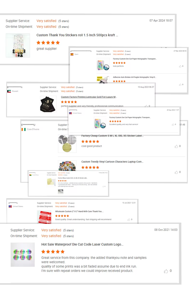
Task: Click thumbs-up beside Adhesive Auto Broken review
Action: (180, 85)
